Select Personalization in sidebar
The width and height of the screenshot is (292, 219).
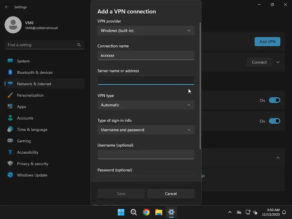click(x=30, y=95)
